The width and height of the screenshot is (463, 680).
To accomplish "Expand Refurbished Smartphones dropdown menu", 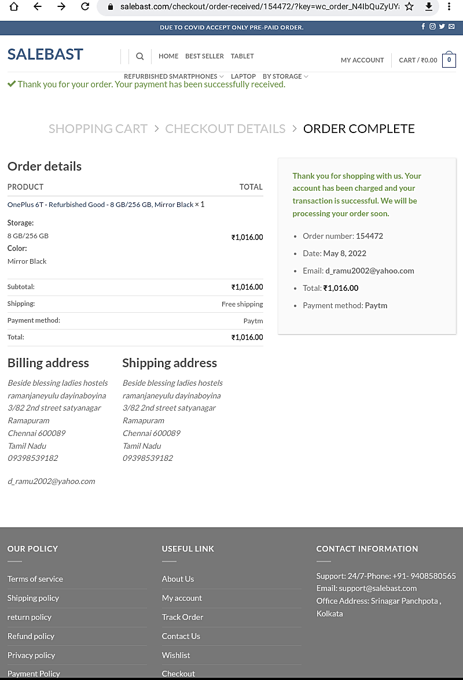I will tap(174, 76).
